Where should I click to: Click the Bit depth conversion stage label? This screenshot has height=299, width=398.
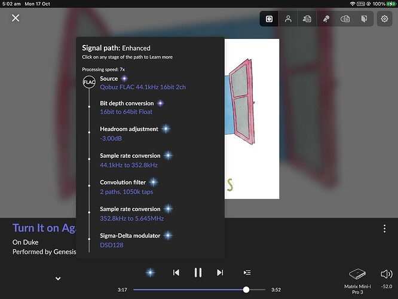[127, 103]
